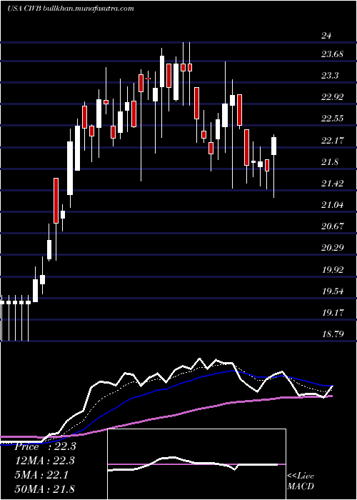The height and width of the screenshot is (500, 357).
Task: Click the 19.54 price axis label
Action: click(332, 291)
